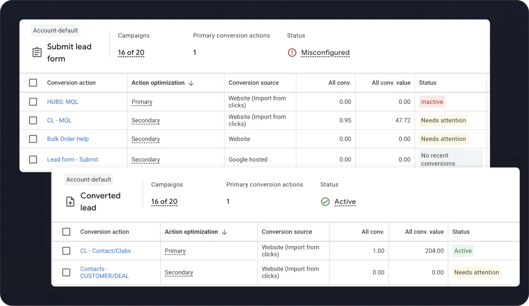
Task: Click sort arrow beside Action optimization in Submit lead form
Action: (191, 83)
